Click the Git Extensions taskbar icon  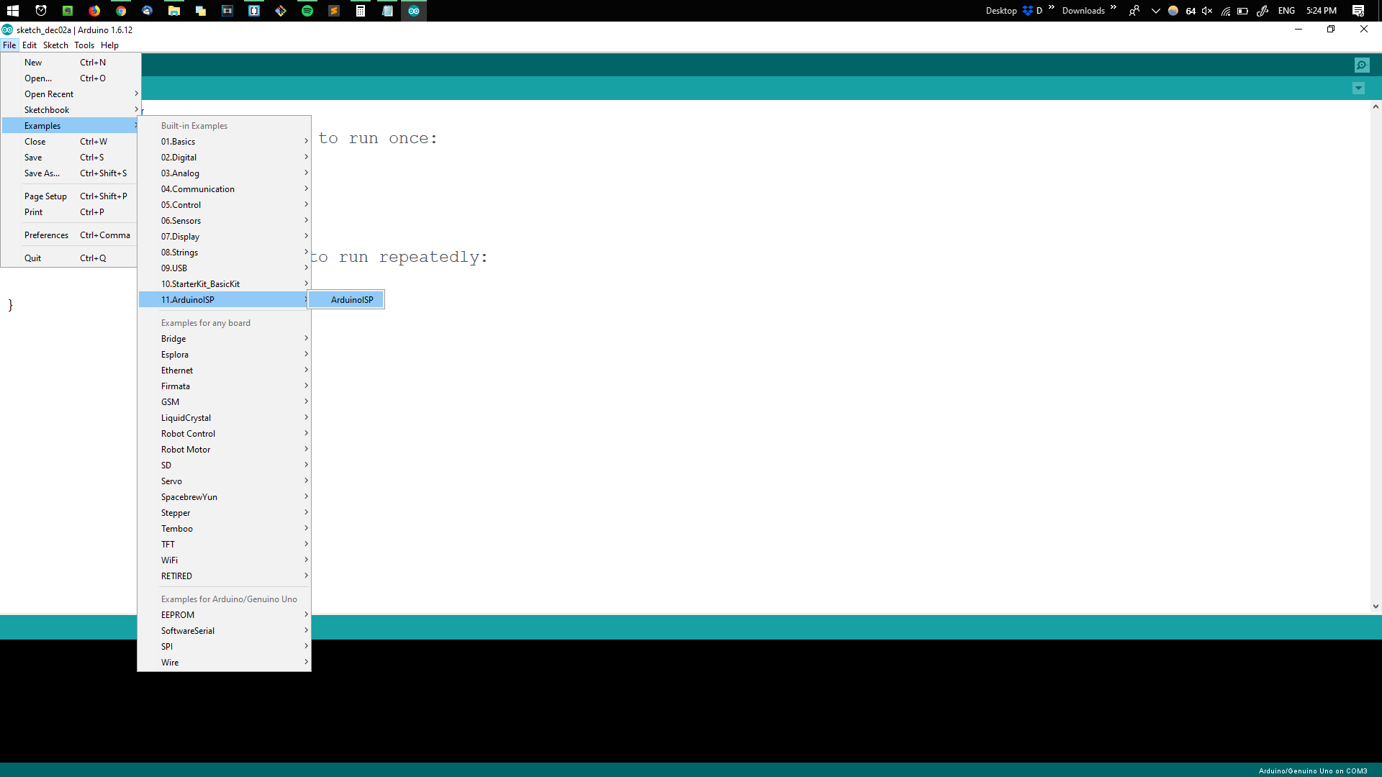(x=281, y=11)
